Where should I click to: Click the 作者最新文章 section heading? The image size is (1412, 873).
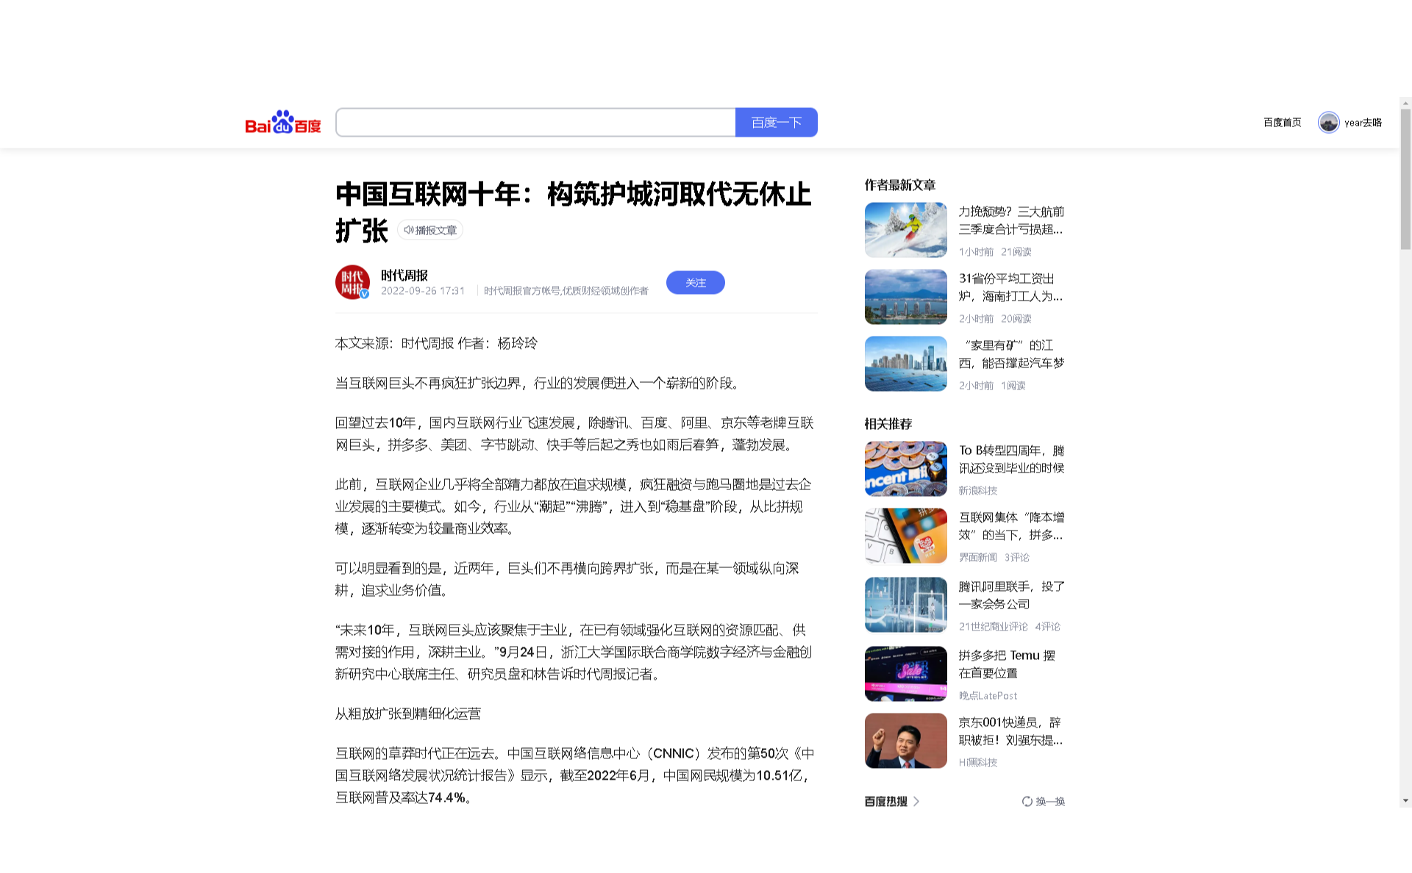[x=899, y=185]
